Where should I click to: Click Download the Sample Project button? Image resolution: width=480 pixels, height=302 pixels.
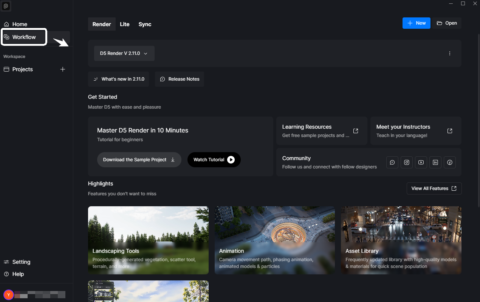point(139,160)
